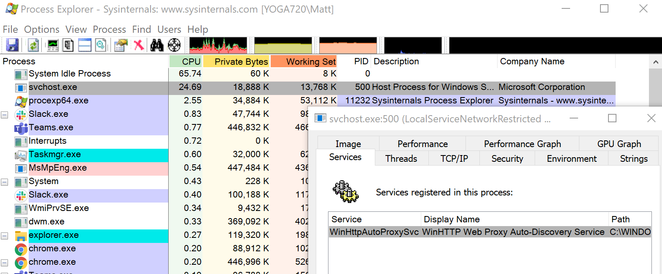Image resolution: width=662 pixels, height=274 pixels.
Task: Open the Users menu
Action: pos(169,29)
